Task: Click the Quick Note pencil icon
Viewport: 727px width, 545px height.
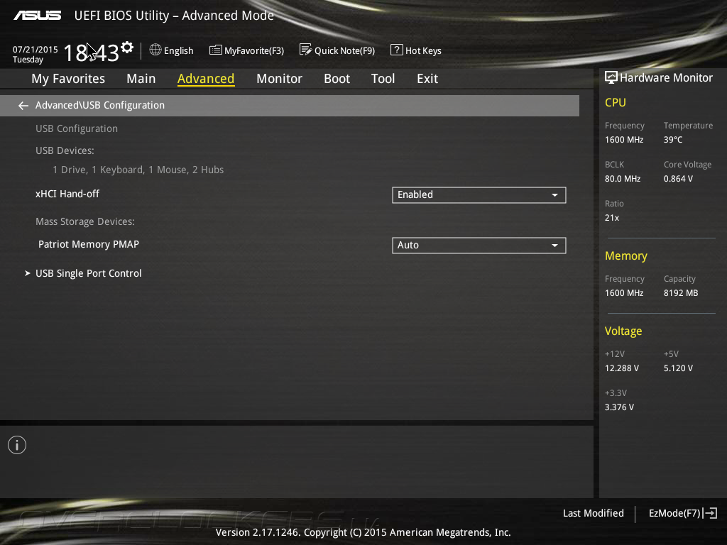Action: (x=305, y=50)
